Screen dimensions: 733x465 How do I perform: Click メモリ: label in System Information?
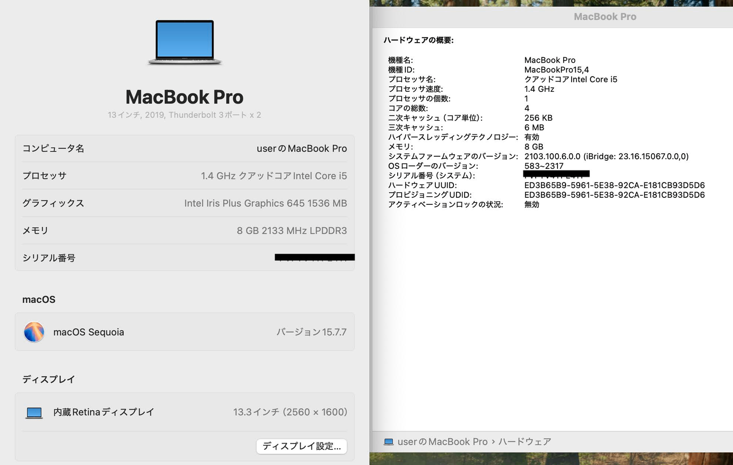tap(401, 147)
